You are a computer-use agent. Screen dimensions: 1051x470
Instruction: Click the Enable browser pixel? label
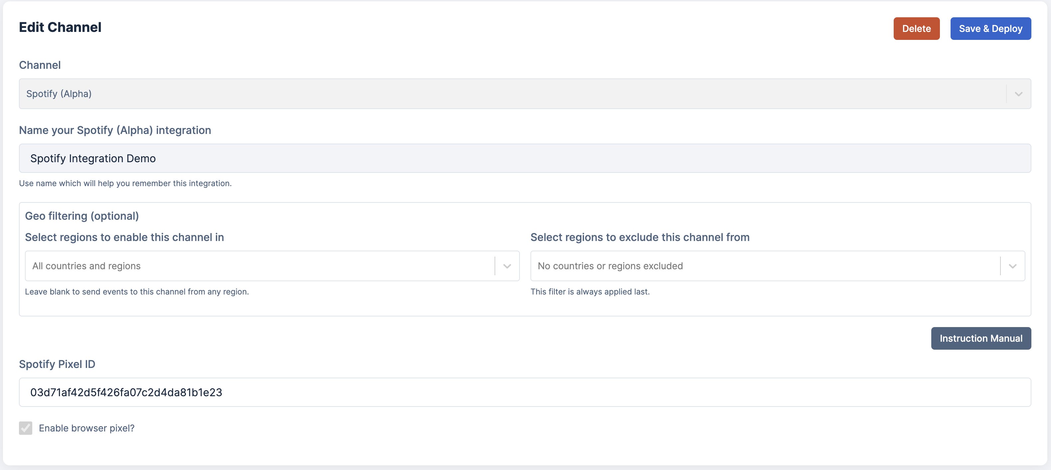pyautogui.click(x=86, y=428)
